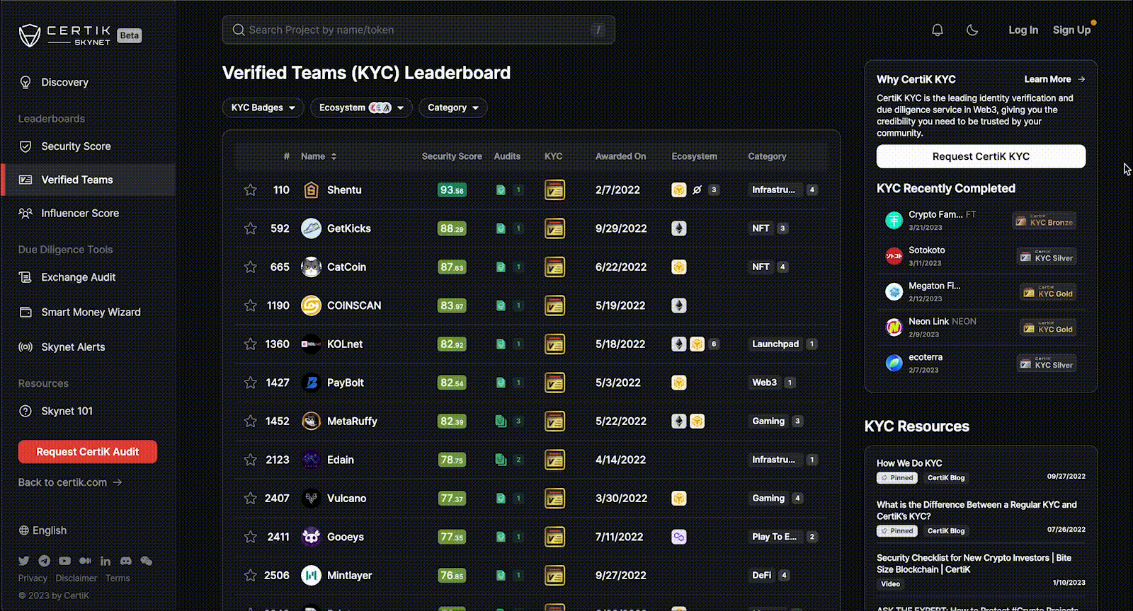Viewport: 1133px width, 611px height.
Task: Click Request CertiK KYC button
Action: 981,156
